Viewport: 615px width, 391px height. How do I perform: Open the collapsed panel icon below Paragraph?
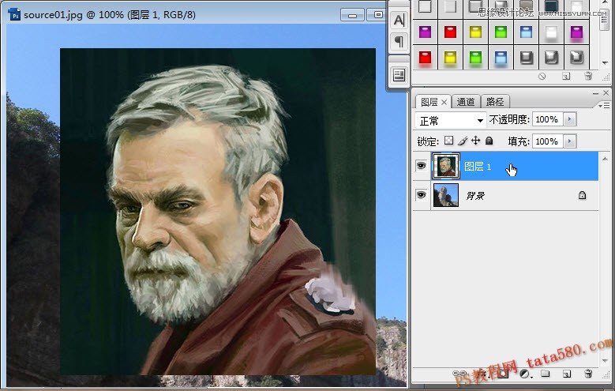[399, 74]
